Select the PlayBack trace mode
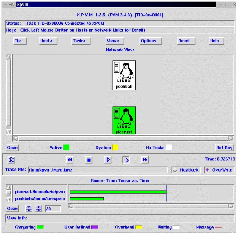The height and width of the screenshot is (235, 238). (x=186, y=170)
